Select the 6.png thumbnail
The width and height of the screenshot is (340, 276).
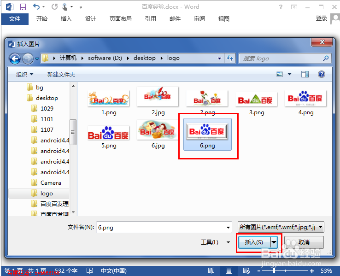207,135
